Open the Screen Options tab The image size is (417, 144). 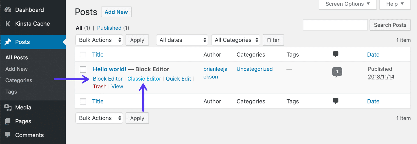pos(348,4)
